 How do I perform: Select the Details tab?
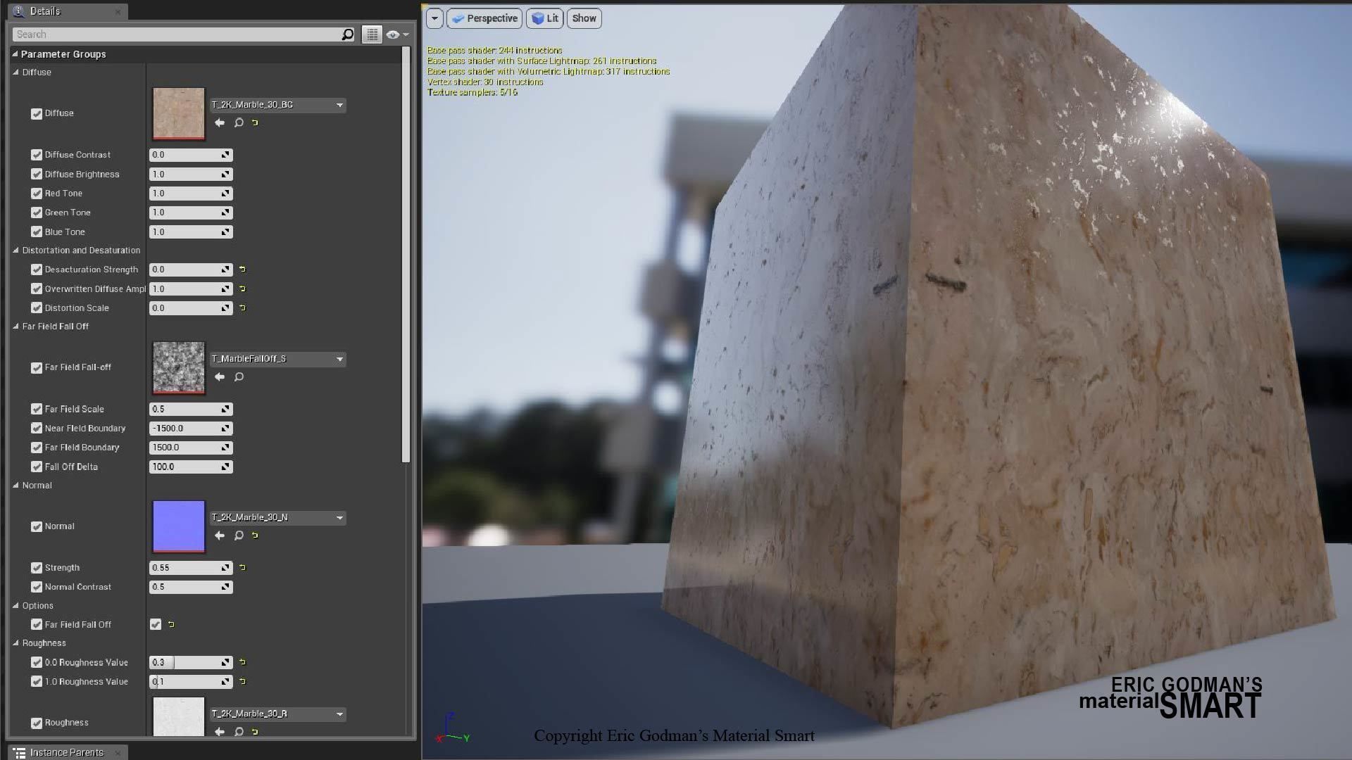coord(68,11)
